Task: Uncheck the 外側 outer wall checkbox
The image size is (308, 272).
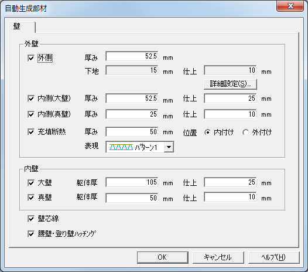Action: [x=31, y=58]
